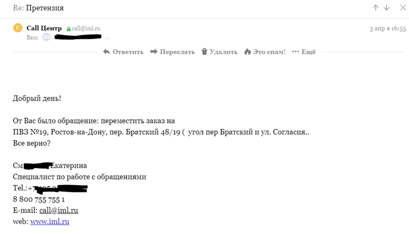The height and width of the screenshot is (234, 409).
Task: Click the sender name Call Центр
Action: [44, 28]
